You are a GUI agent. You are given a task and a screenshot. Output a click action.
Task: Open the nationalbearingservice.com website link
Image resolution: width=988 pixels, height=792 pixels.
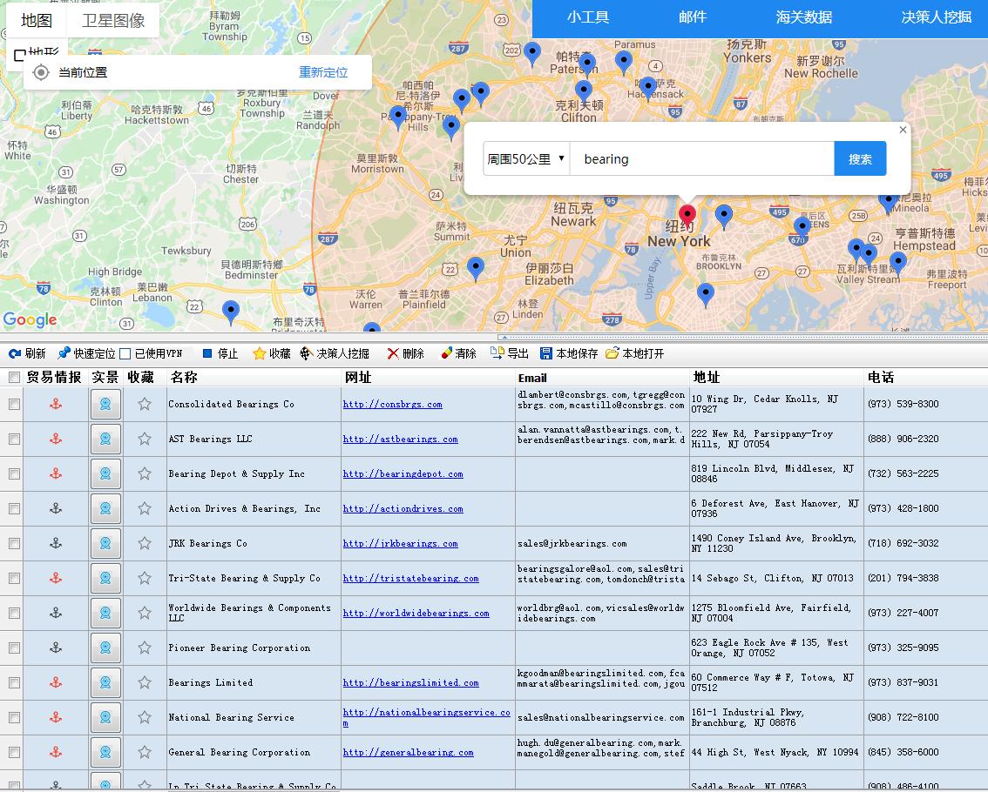[427, 717]
